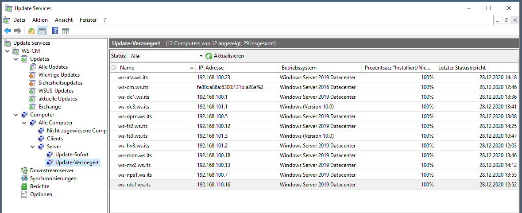This screenshot has height=213, width=522.
Task: Click the Sicherheitsupdates icon
Action: click(x=32, y=83)
